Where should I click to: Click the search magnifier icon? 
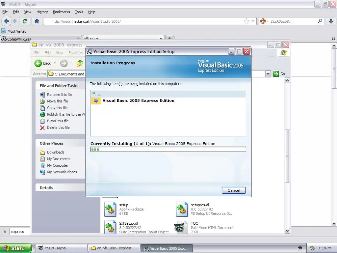pyautogui.click(x=320, y=21)
